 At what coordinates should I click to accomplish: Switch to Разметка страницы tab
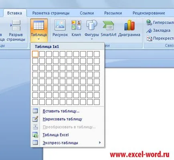[51, 13]
